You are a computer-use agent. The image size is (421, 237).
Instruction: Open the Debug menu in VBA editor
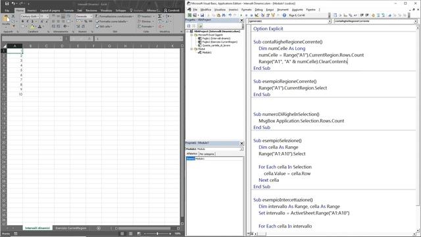(259, 10)
